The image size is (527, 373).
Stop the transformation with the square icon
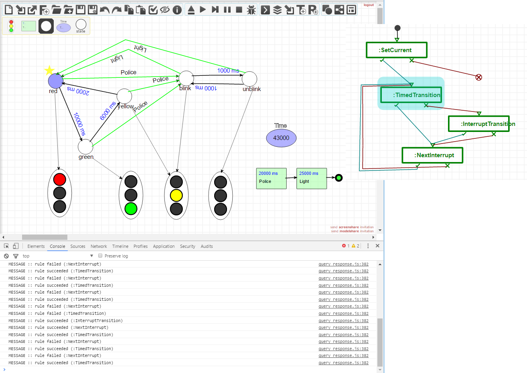[239, 10]
